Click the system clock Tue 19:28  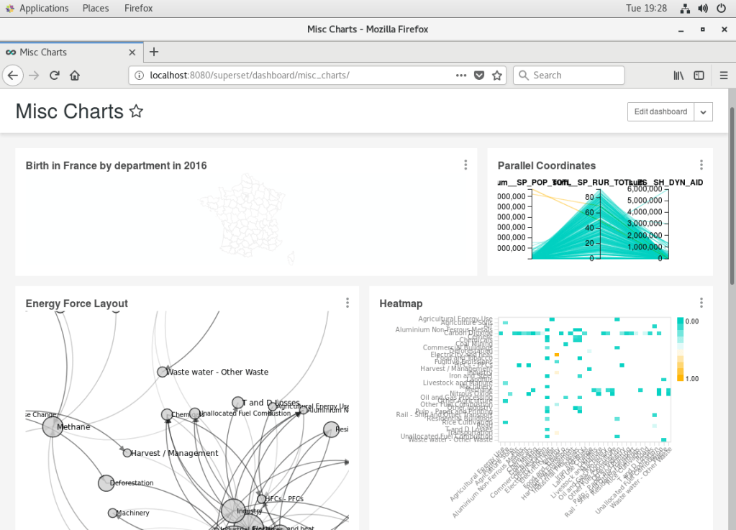click(646, 8)
